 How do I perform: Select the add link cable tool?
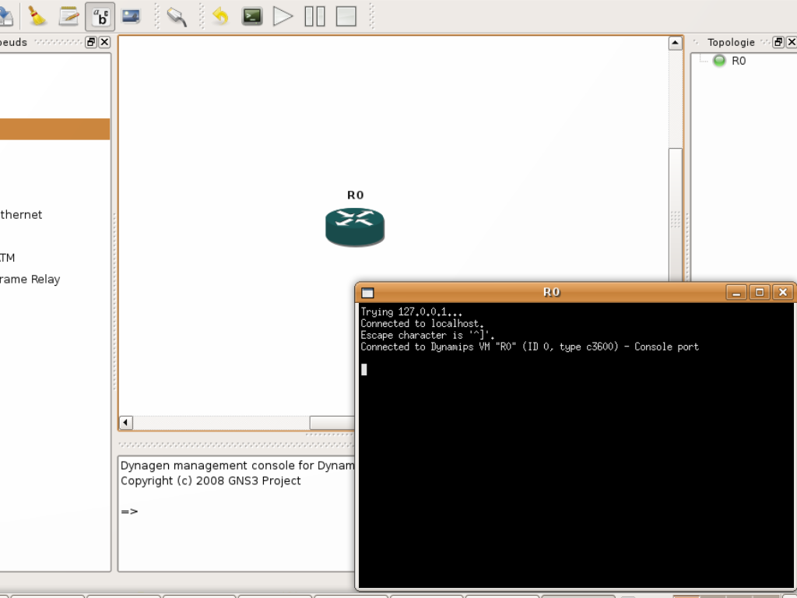(177, 17)
